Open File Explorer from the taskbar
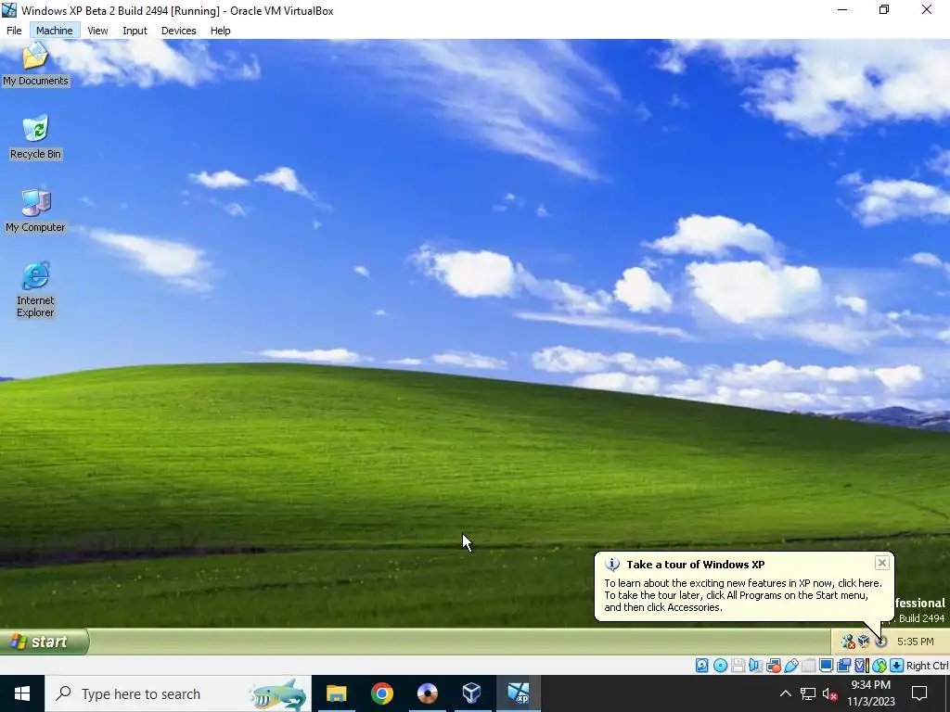 [x=336, y=693]
